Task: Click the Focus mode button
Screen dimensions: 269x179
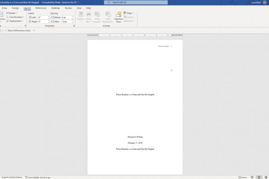Action: coord(242,177)
